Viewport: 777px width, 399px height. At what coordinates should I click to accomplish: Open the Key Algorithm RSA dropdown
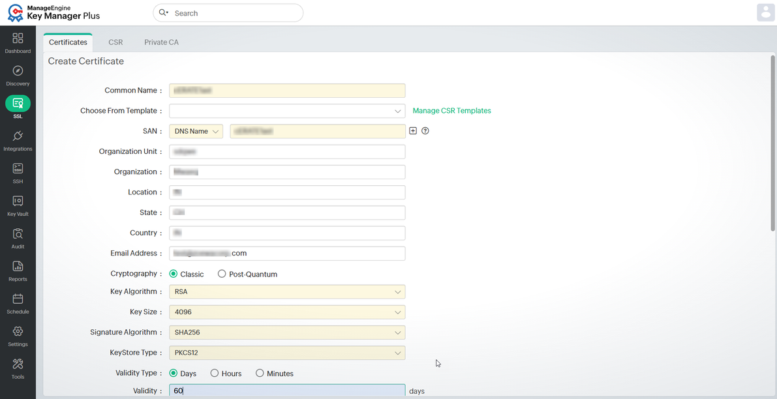[x=287, y=291]
